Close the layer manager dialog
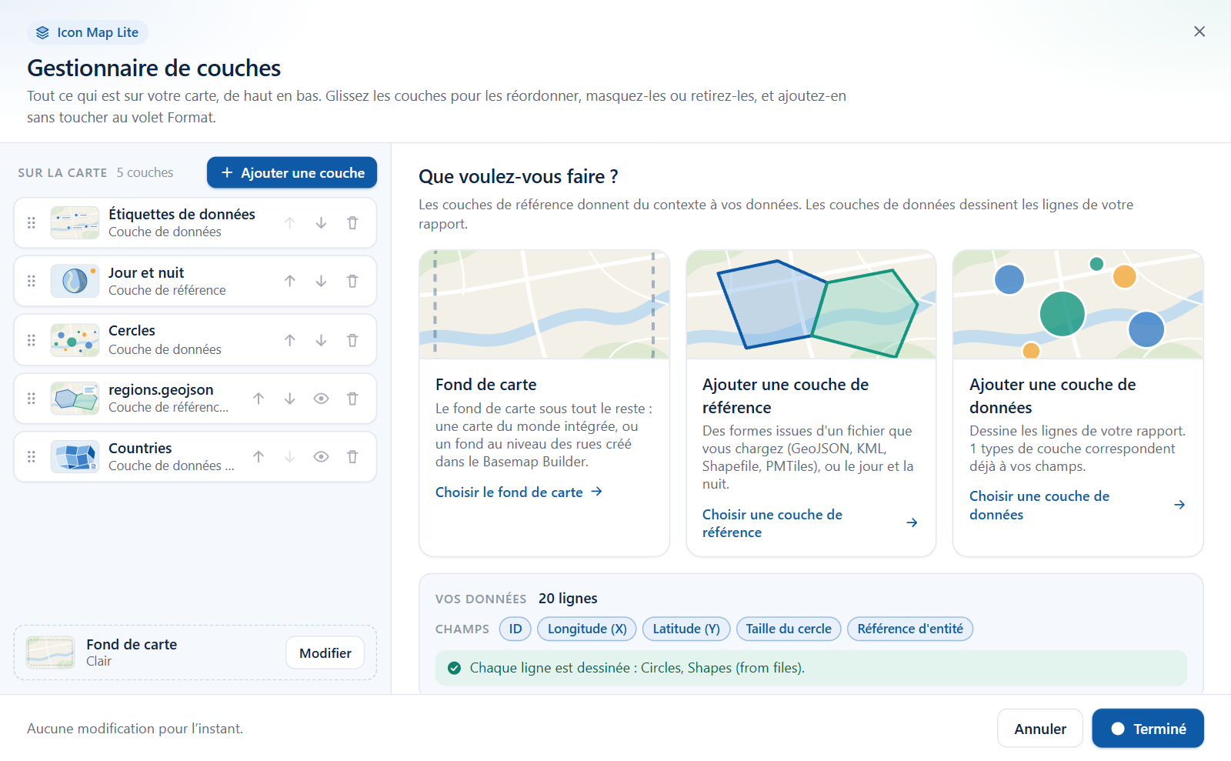 pyautogui.click(x=1199, y=32)
